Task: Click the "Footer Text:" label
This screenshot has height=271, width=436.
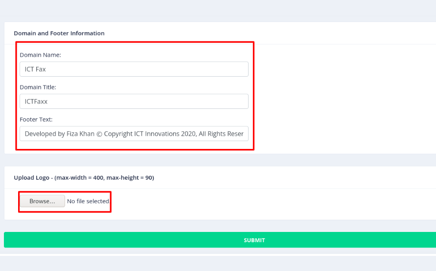Action: [x=36, y=120]
